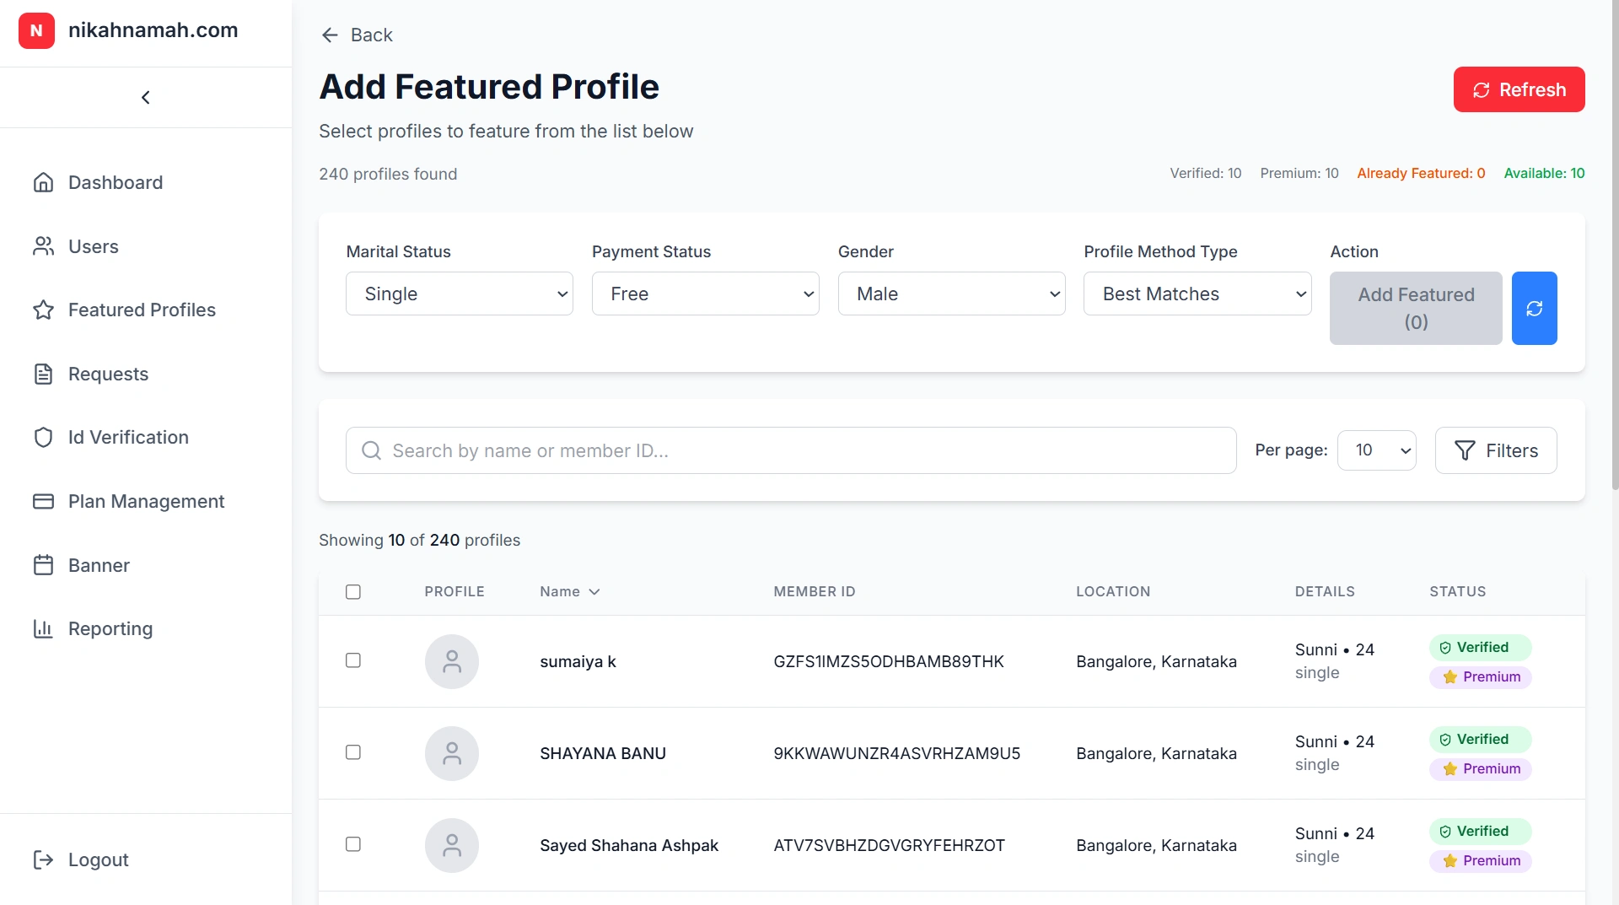
Task: Click the blue circular refresh icon
Action: point(1534,308)
